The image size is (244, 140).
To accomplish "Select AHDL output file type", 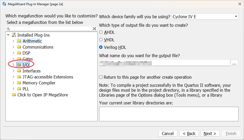I will (101, 32).
